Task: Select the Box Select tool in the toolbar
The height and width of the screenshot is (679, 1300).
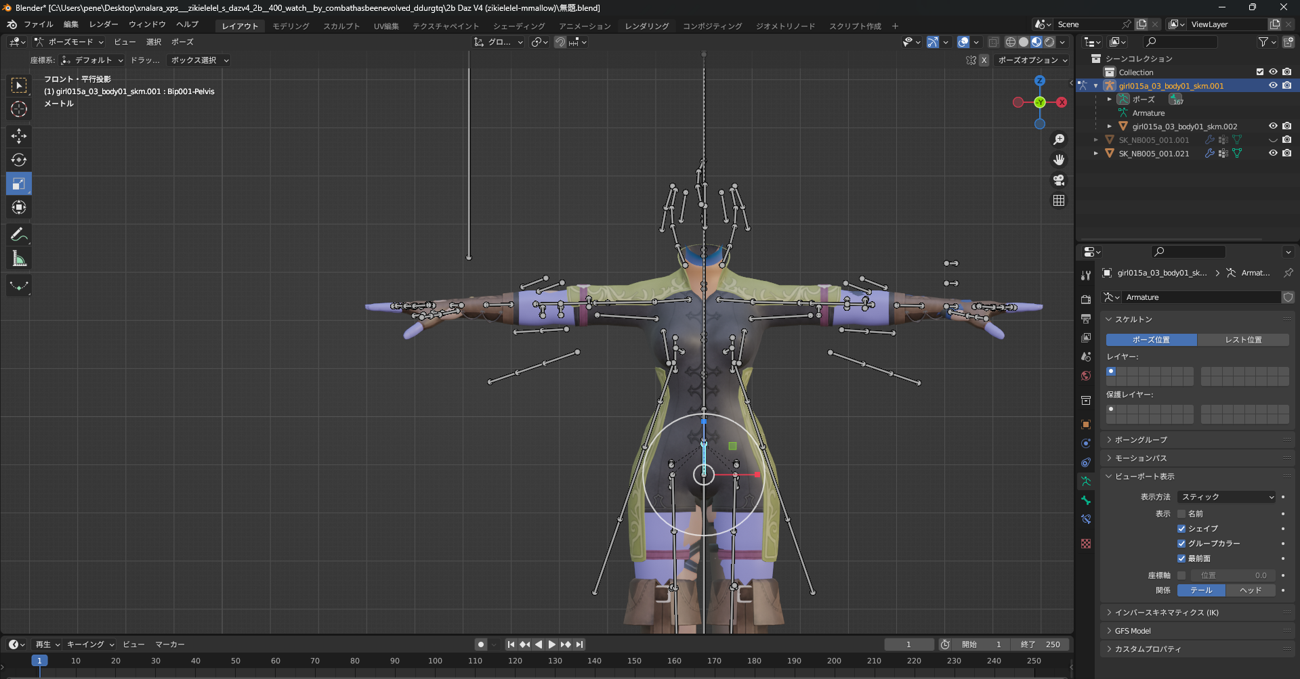Action: click(19, 85)
